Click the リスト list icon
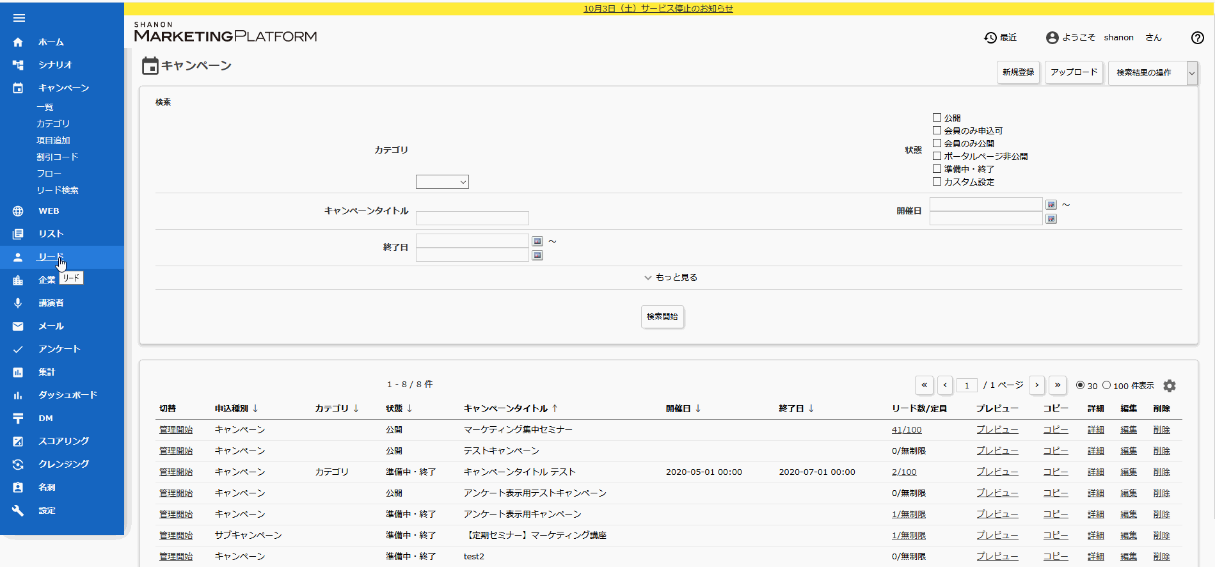This screenshot has width=1215, height=567. (18, 234)
